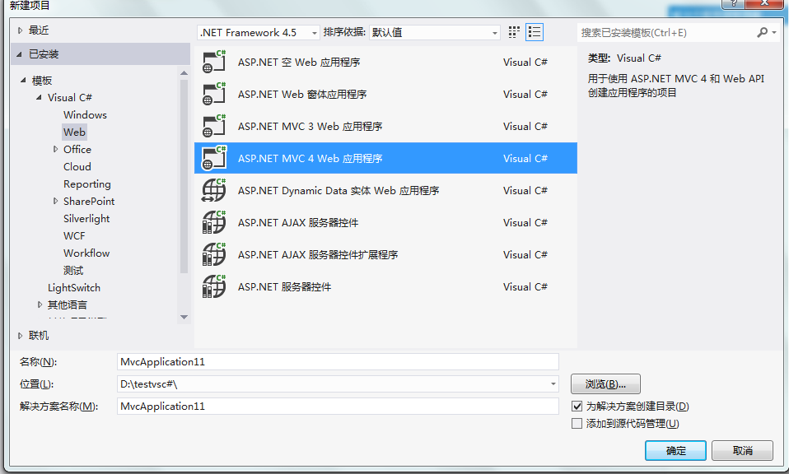Click the 取消 button
Screen dimensions: 789x474
click(742, 450)
